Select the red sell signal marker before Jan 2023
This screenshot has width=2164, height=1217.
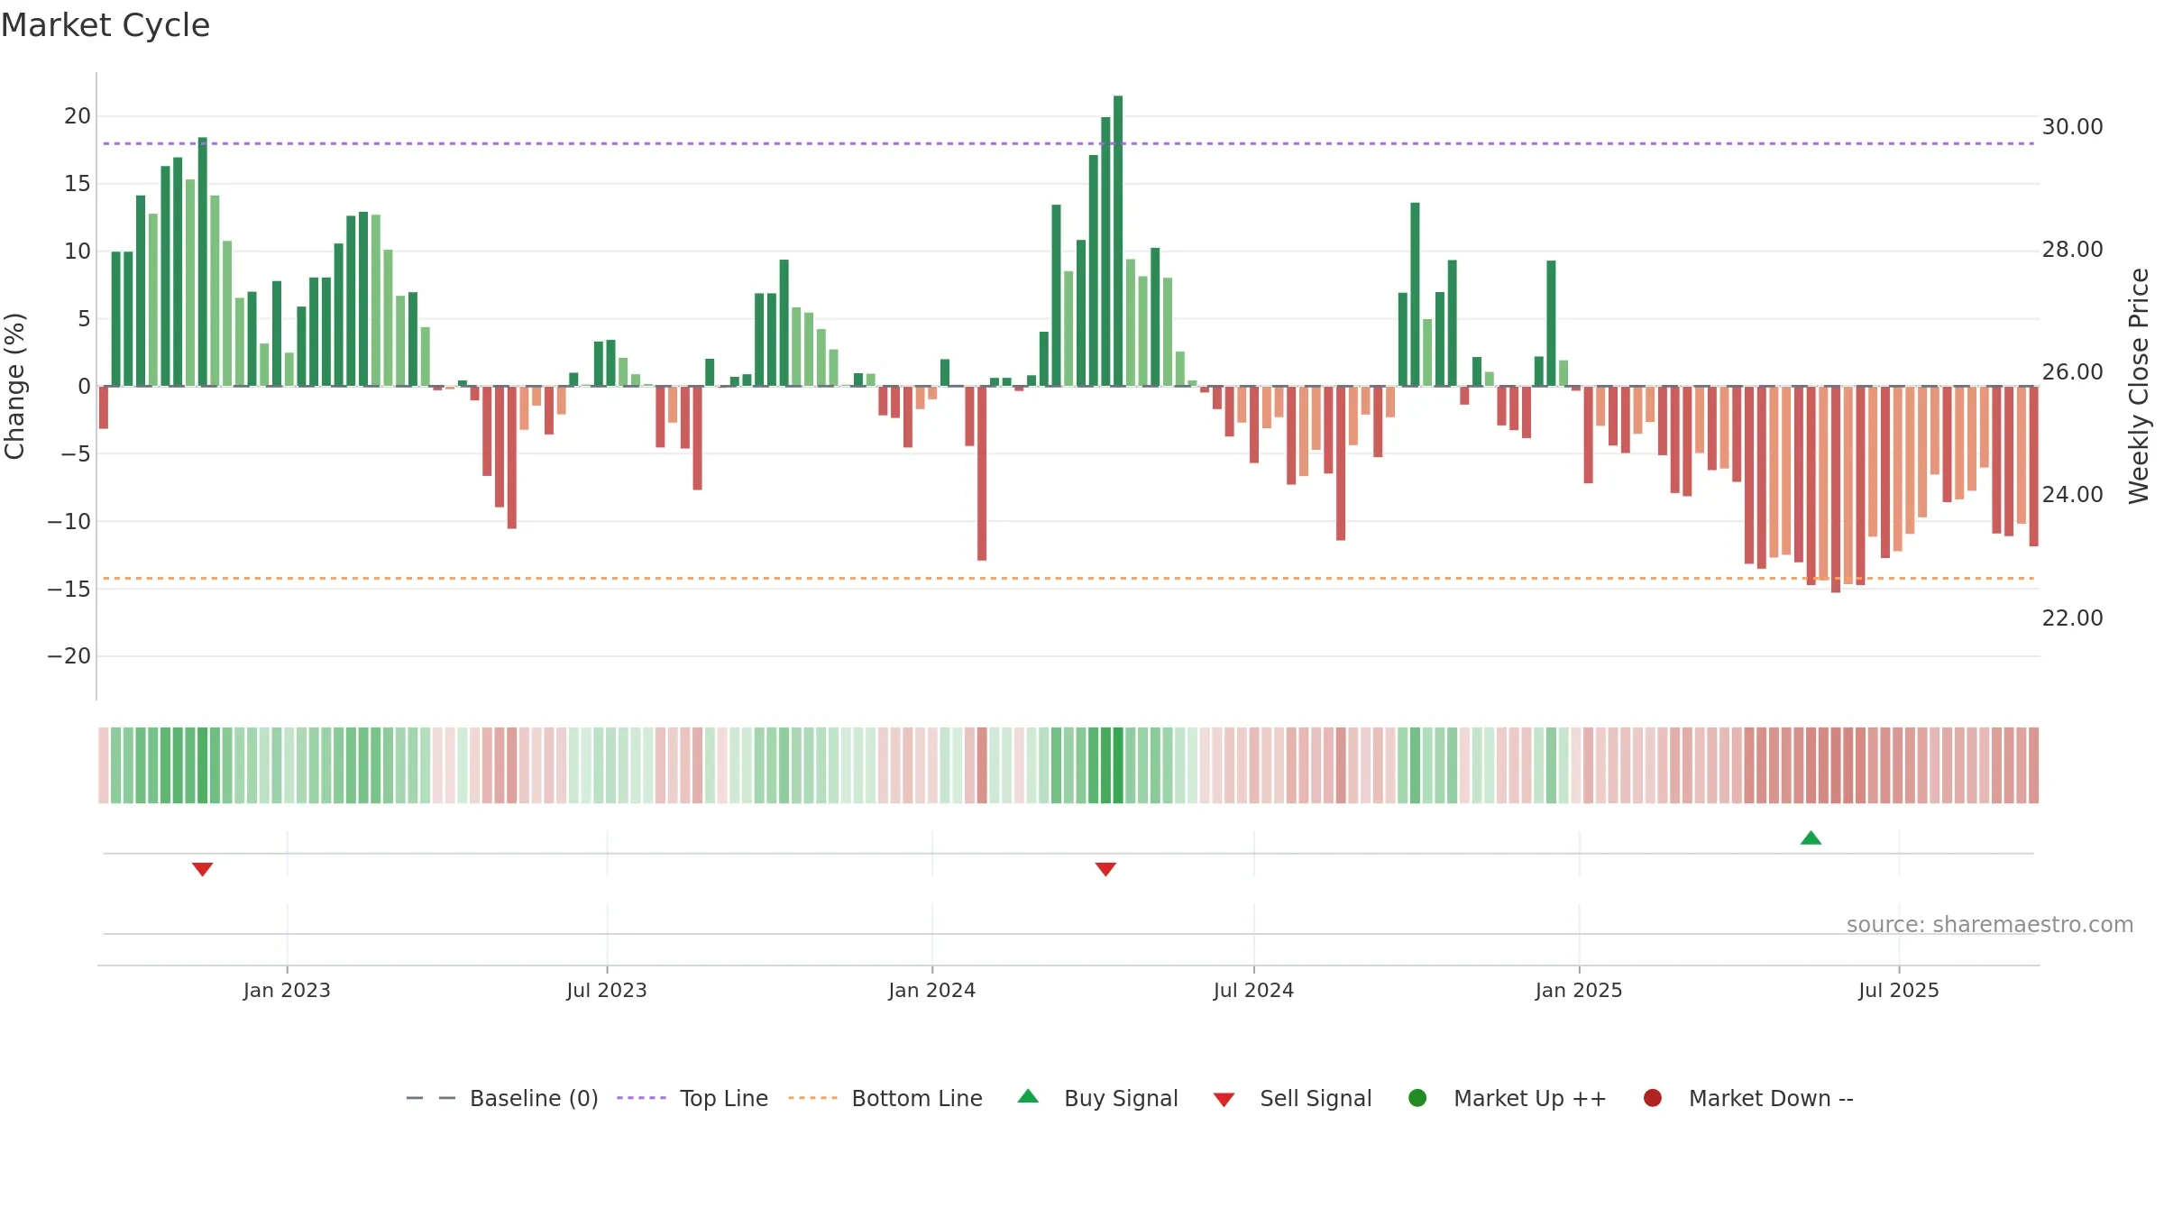pyautogui.click(x=202, y=869)
